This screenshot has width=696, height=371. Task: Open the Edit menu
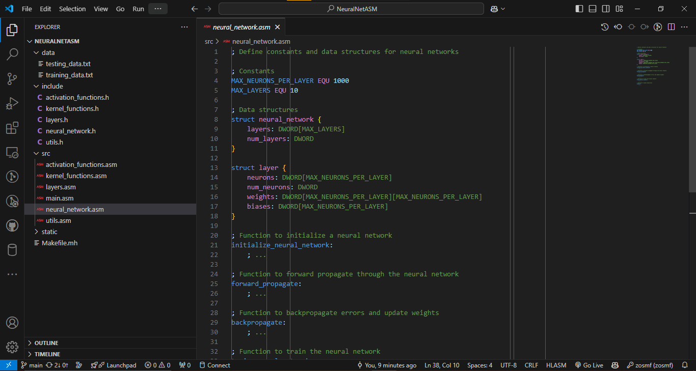coord(45,9)
